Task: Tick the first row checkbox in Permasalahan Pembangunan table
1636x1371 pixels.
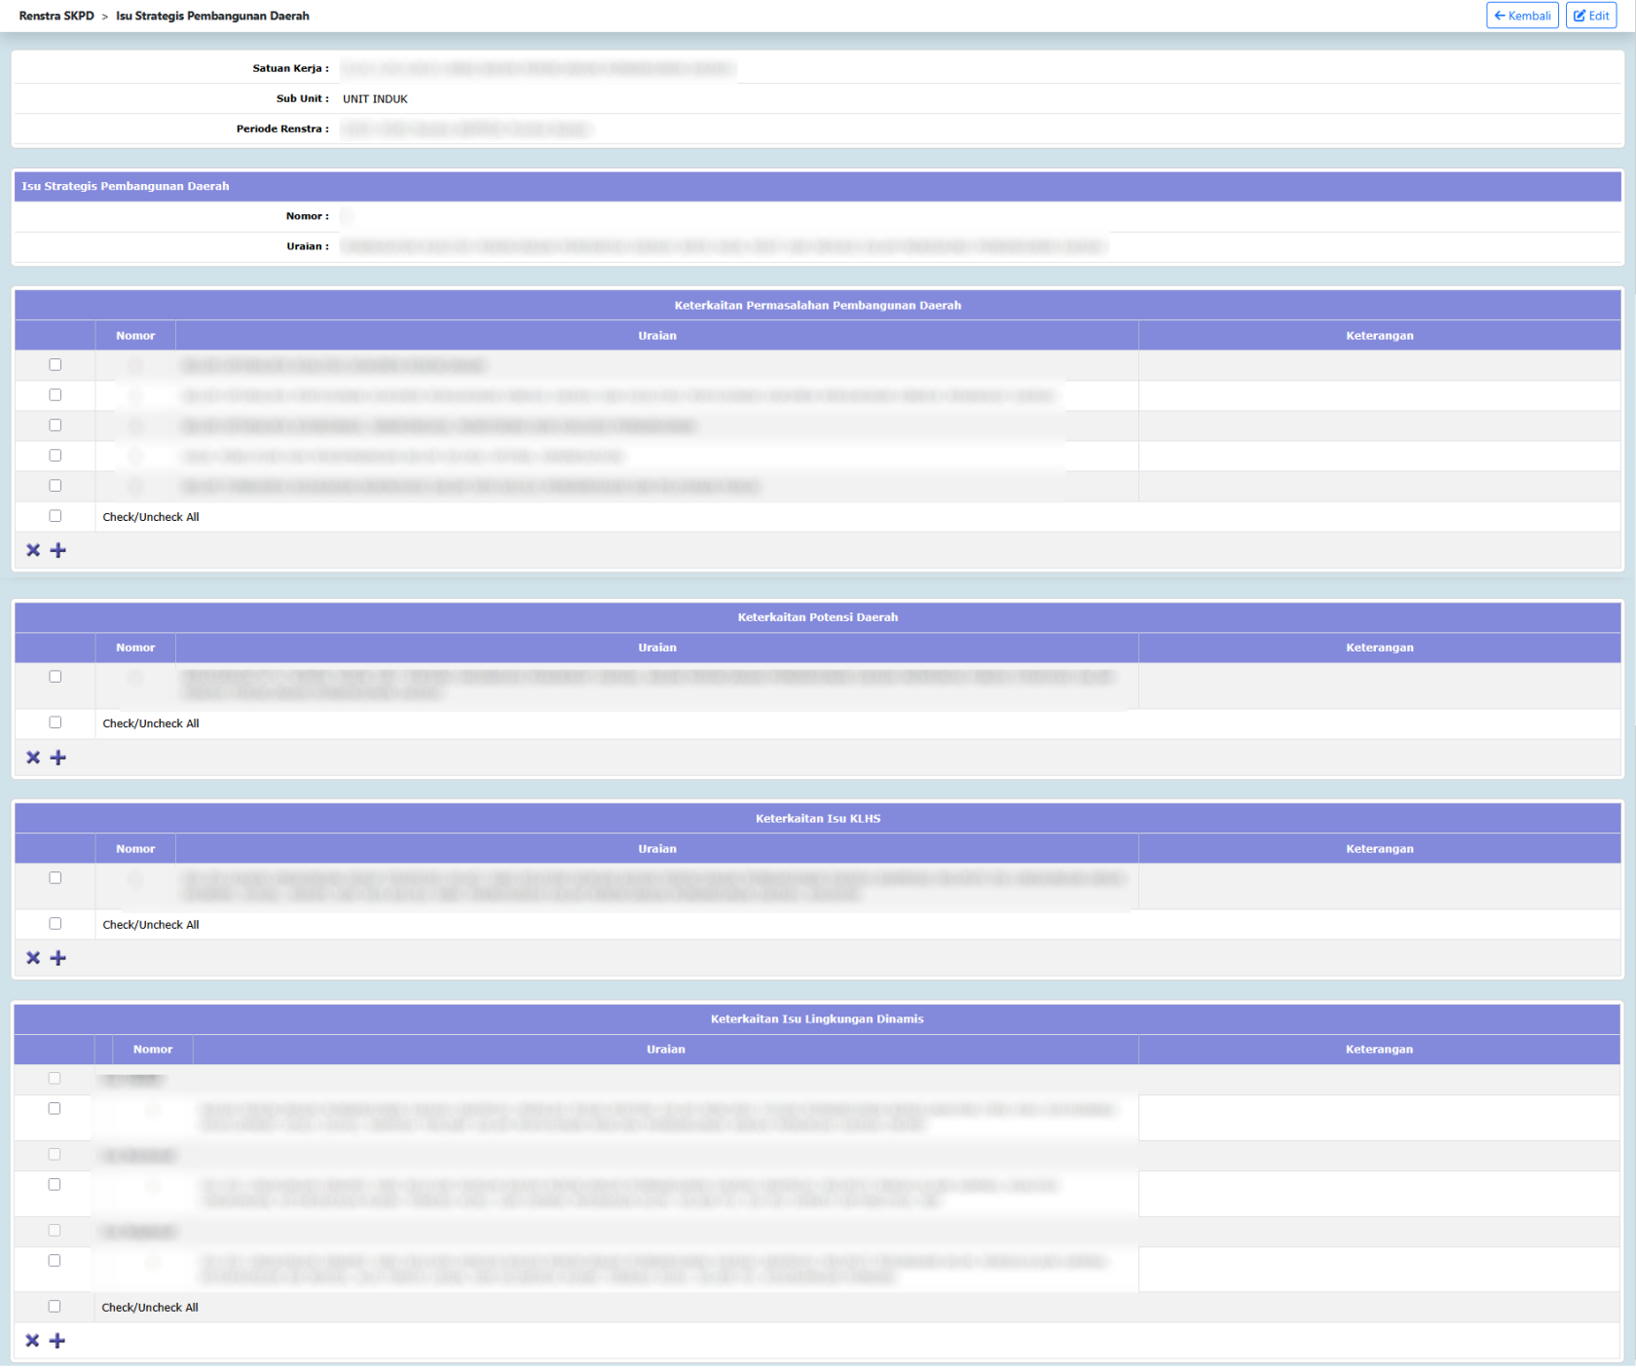Action: 56,365
